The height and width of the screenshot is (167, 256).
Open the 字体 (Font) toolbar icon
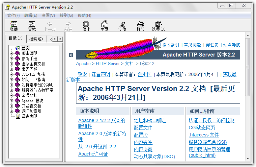point(122,24)
